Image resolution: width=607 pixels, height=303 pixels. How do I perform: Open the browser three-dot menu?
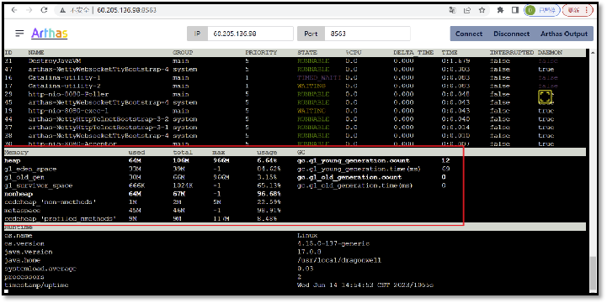click(587, 10)
